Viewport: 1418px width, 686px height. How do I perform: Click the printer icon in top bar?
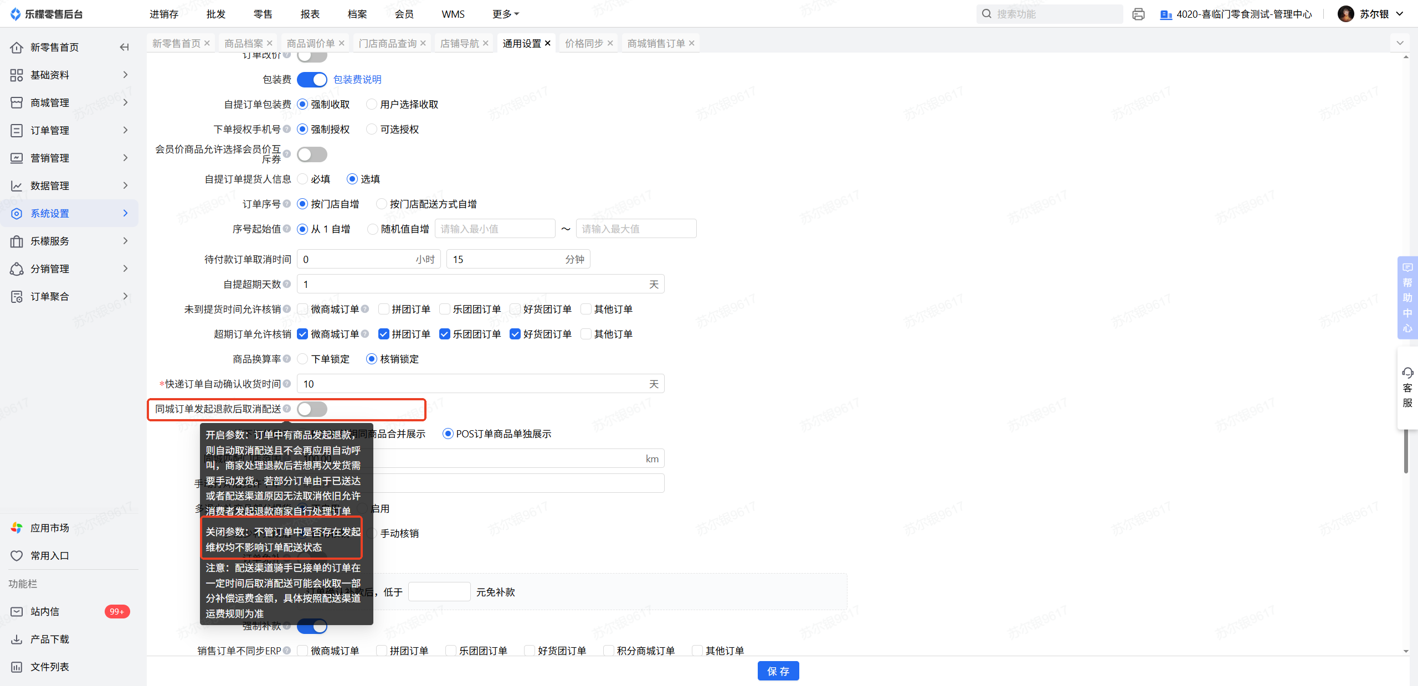click(x=1138, y=14)
